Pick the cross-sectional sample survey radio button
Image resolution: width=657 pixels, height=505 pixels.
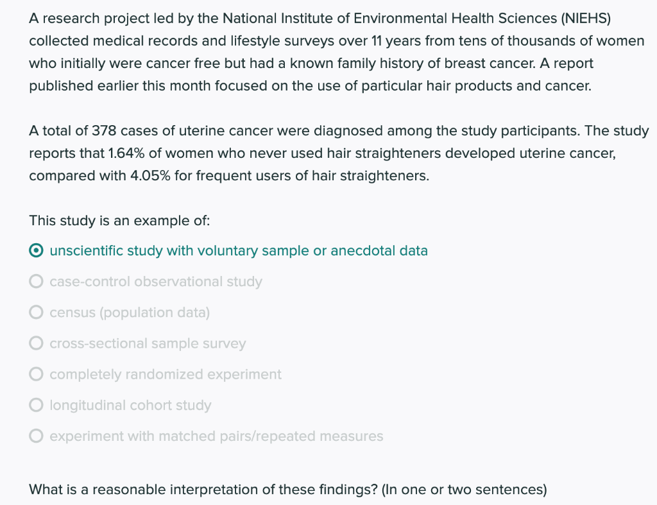tap(37, 343)
